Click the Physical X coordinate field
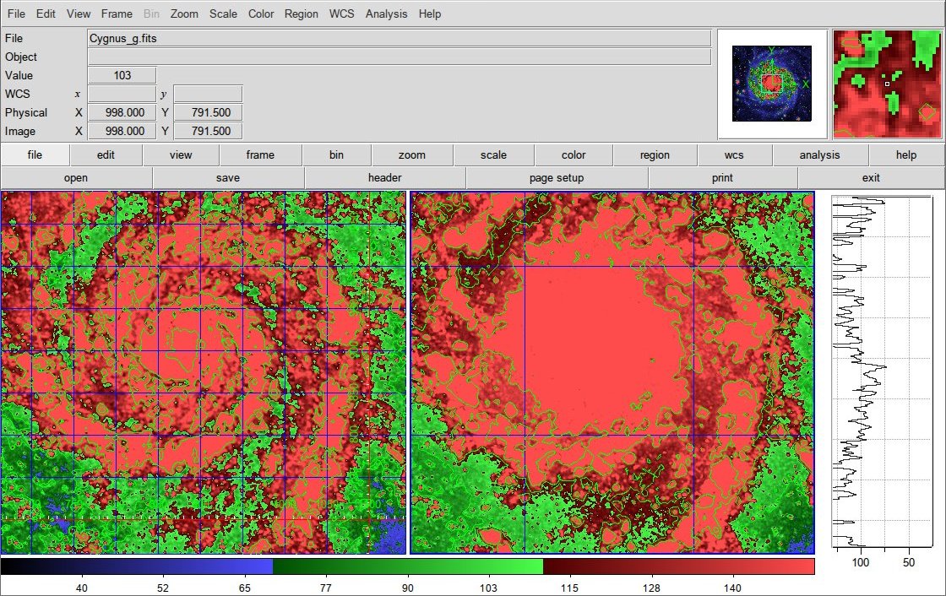 pyautogui.click(x=122, y=113)
